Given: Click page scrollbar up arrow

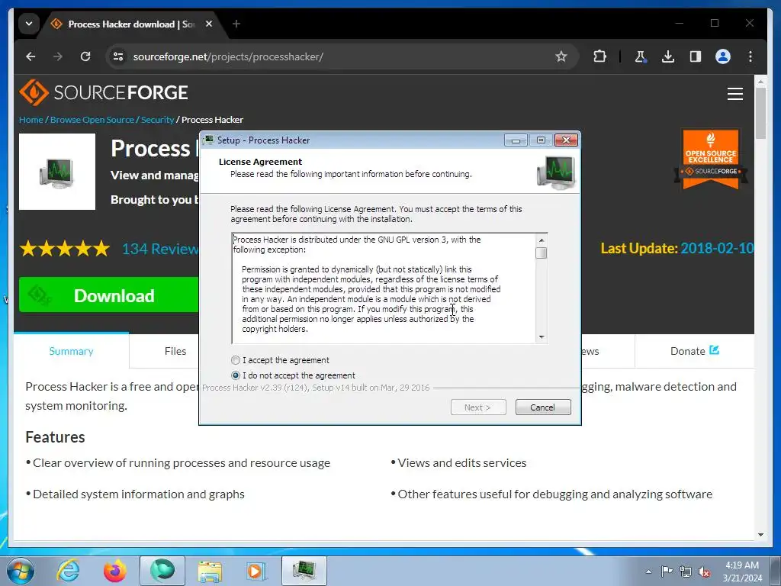Looking at the screenshot, I should 760,81.
